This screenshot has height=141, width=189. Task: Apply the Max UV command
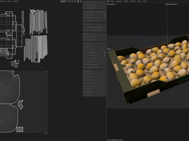(94, 34)
